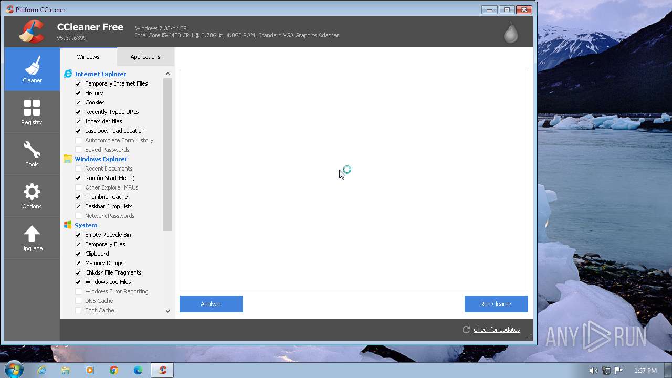Viewport: 672px width, 378px height.
Task: Click the Windows Explorer folder category icon
Action: (x=68, y=159)
